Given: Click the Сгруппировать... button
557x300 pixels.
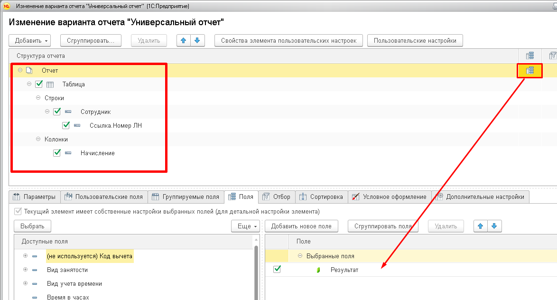Looking at the screenshot, I should (91, 40).
